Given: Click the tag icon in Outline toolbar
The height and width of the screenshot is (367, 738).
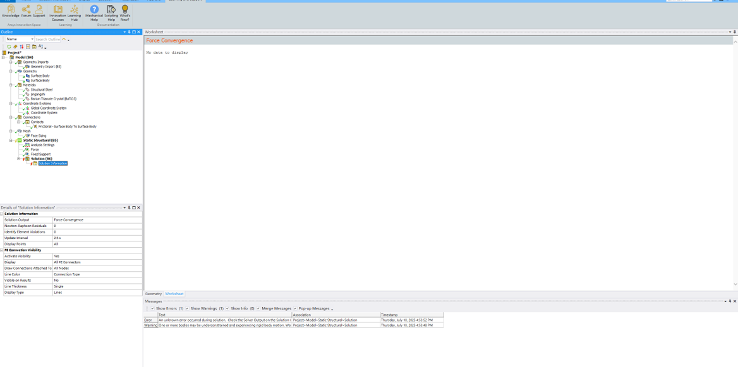Looking at the screenshot, I should tap(15, 47).
